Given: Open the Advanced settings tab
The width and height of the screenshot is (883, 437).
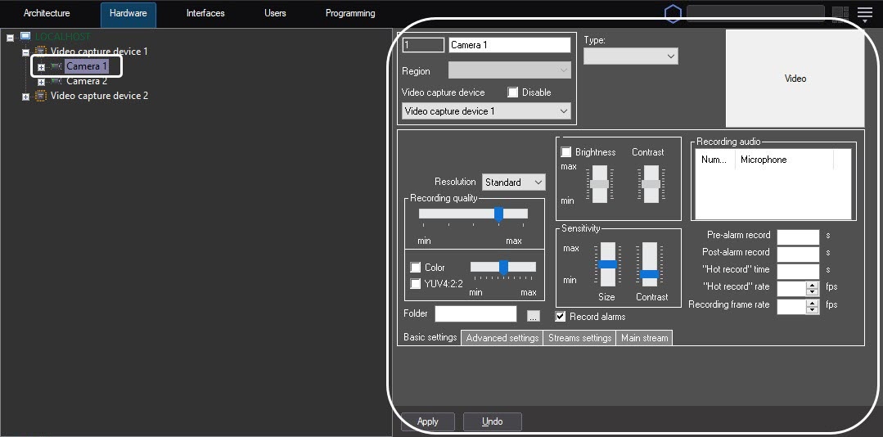Looking at the screenshot, I should point(502,338).
